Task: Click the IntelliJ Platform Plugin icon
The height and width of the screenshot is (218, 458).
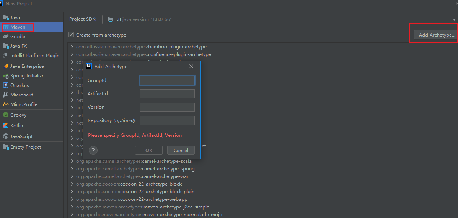Action: [x=6, y=56]
